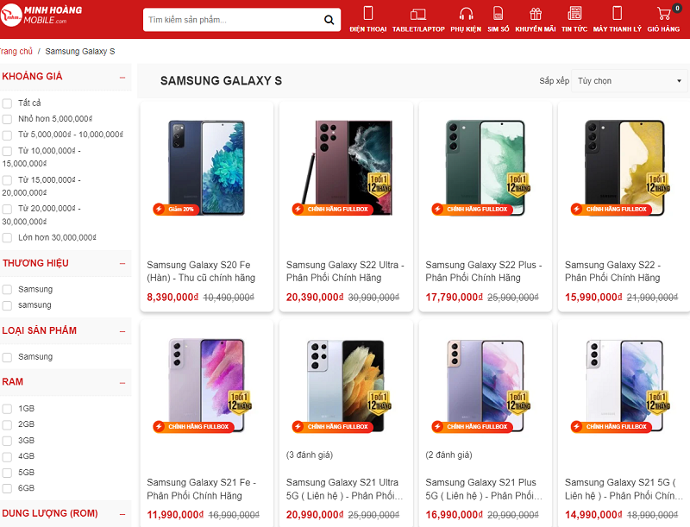Tick the capitalized Samsung brand checkbox under Thương Hiệu
This screenshot has height=527, width=690.
(7, 290)
